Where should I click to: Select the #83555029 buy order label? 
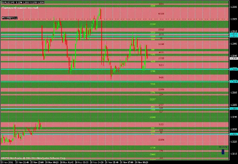[10, 18]
